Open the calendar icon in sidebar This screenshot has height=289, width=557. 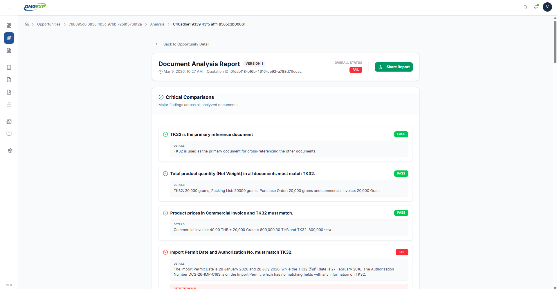pos(9,105)
